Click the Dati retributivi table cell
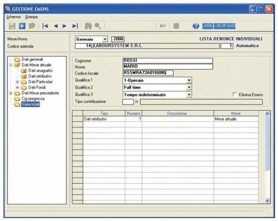Viewport: 278px width, 221px height. click(x=104, y=119)
